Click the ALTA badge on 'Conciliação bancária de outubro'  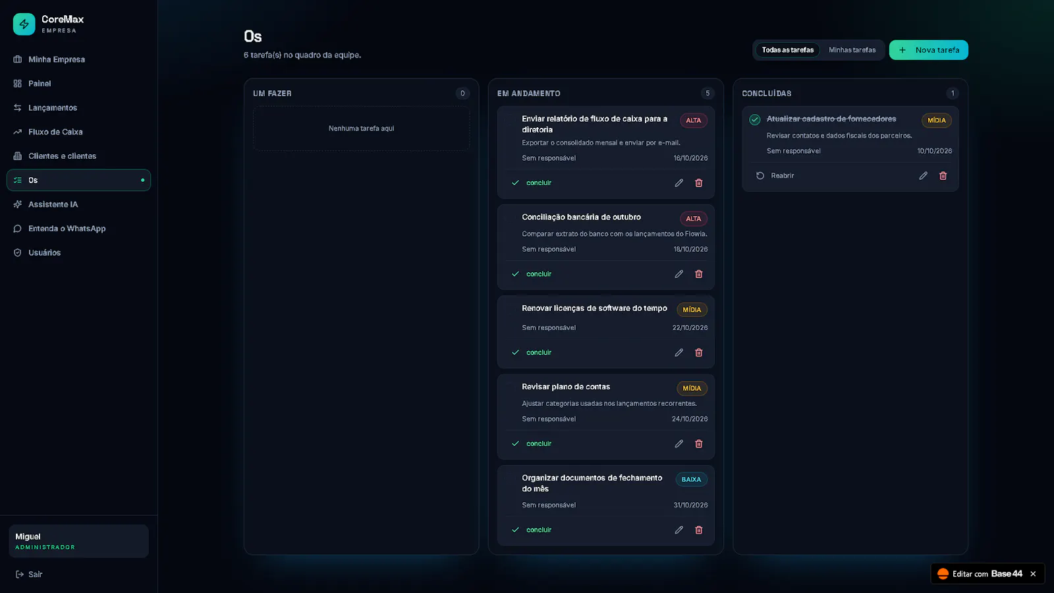click(x=694, y=219)
